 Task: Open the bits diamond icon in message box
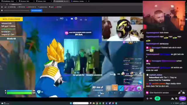point(147,93)
